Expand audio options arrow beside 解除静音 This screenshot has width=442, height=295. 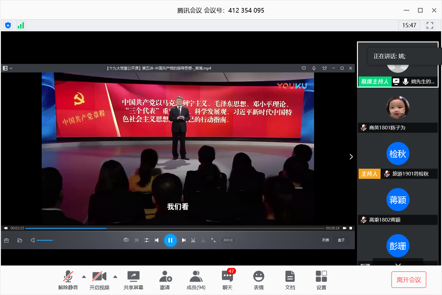tap(84, 277)
